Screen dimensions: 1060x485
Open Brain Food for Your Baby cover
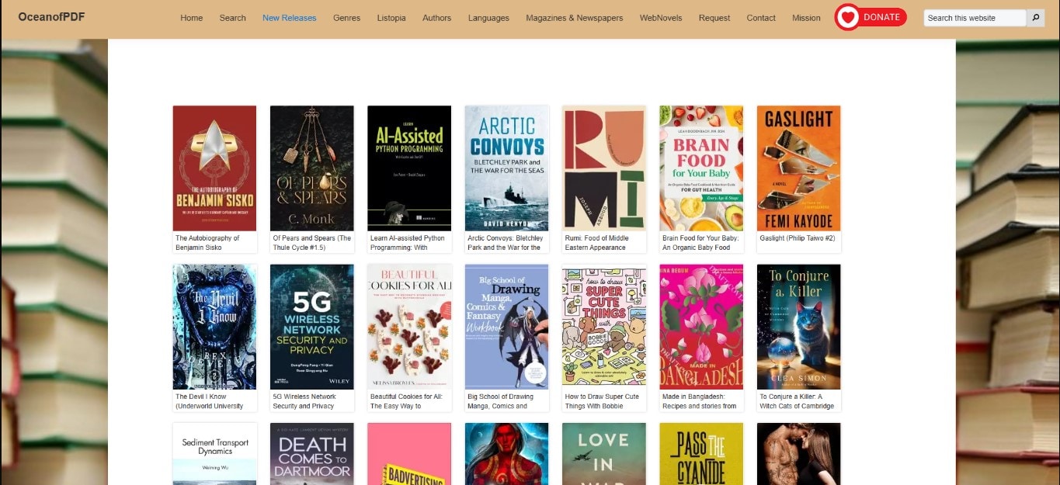(702, 168)
